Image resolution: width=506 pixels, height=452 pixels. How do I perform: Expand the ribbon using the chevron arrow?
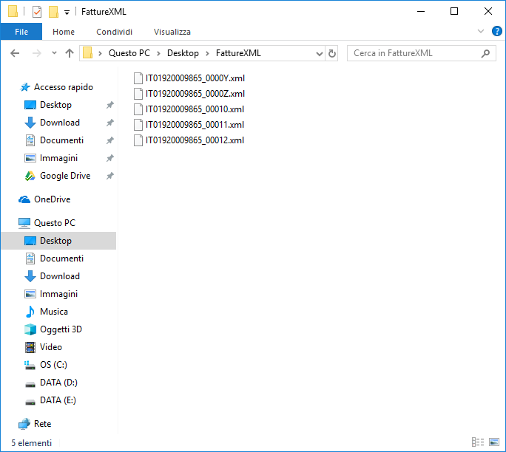click(481, 31)
